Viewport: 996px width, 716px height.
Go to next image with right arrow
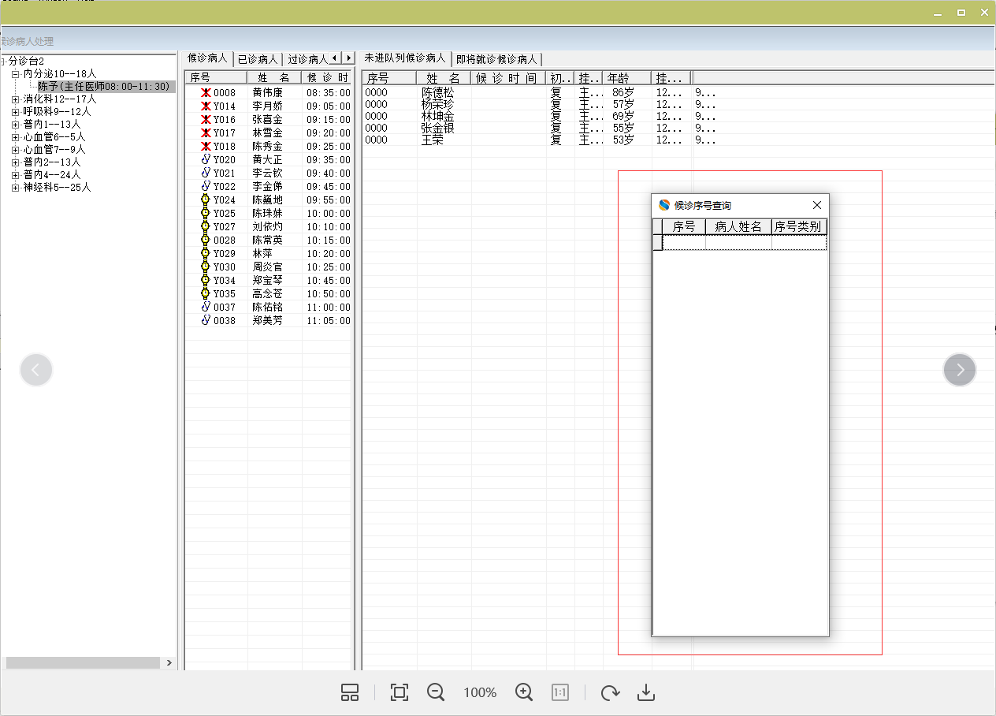959,370
